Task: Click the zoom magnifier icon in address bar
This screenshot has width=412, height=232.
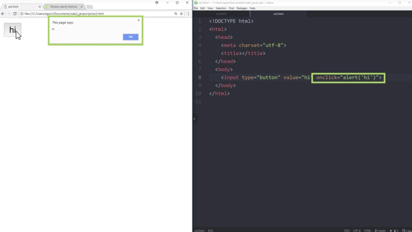Action: tap(176, 14)
